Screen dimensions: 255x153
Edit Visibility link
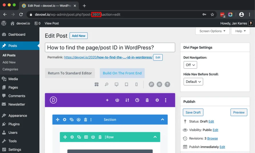[x=215, y=130]
